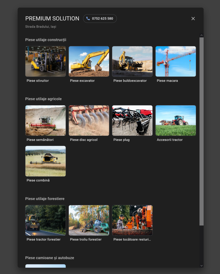Image resolution: width=220 pixels, height=274 pixels.
Task: Click the 'PREMIUM SOLUTION' title
Action: (52, 19)
